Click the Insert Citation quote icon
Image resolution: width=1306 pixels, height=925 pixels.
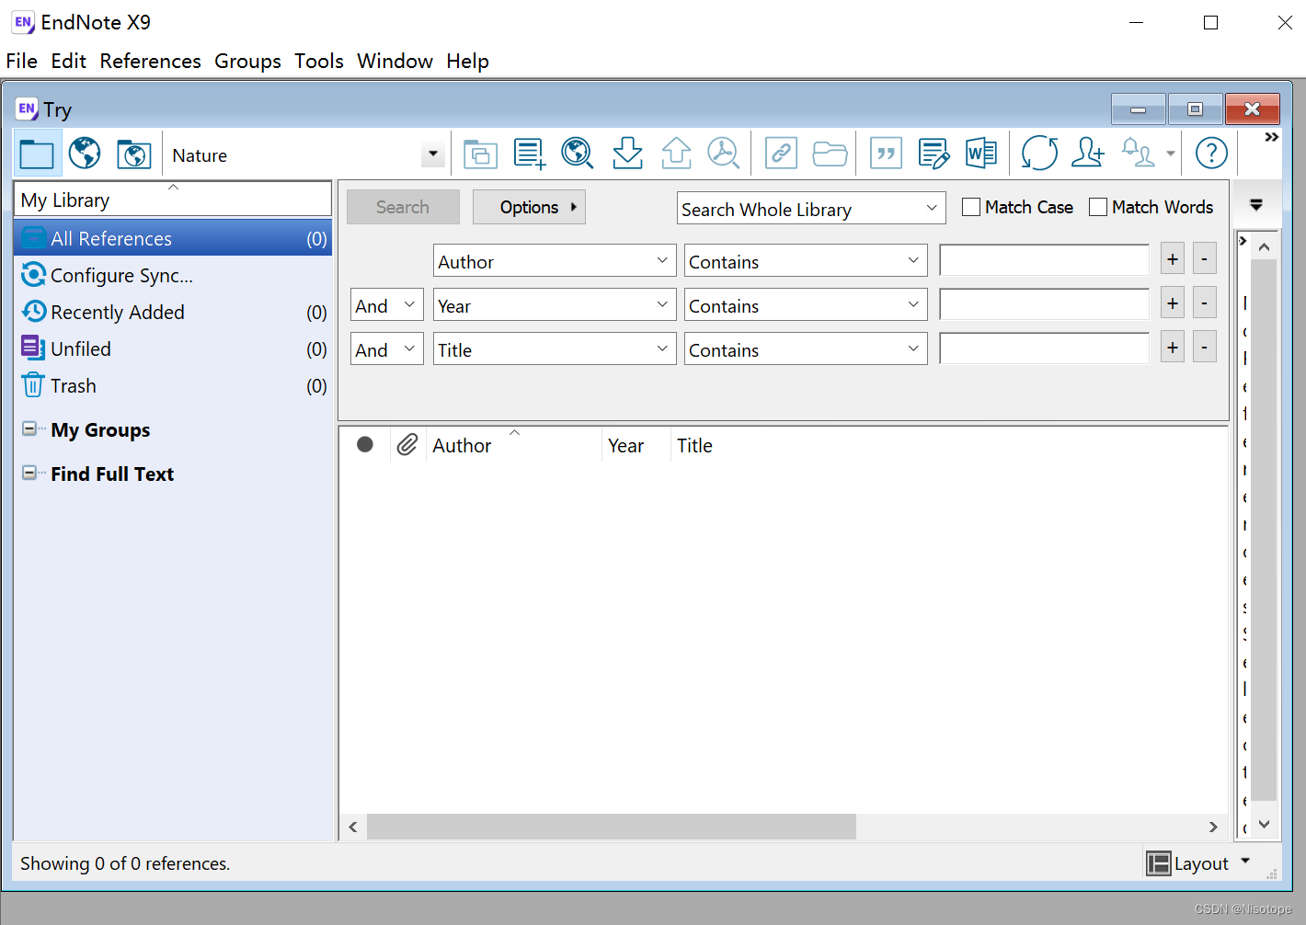(x=887, y=153)
